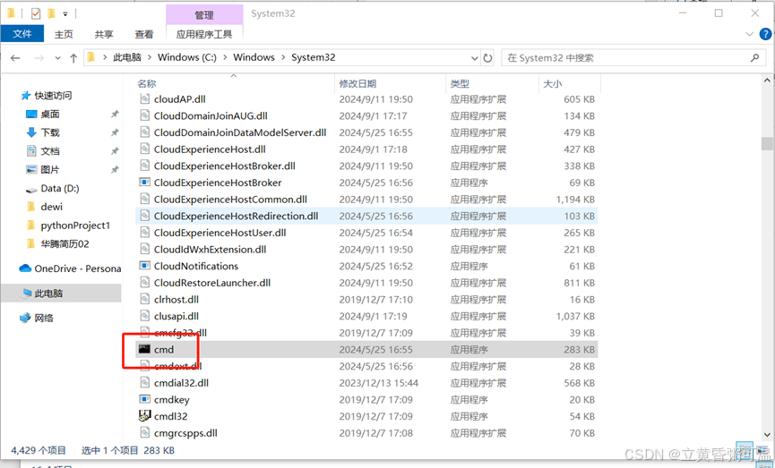This screenshot has width=775, height=468.
Task: Click the Downloads arrow icon in sidebar
Action: (x=31, y=132)
